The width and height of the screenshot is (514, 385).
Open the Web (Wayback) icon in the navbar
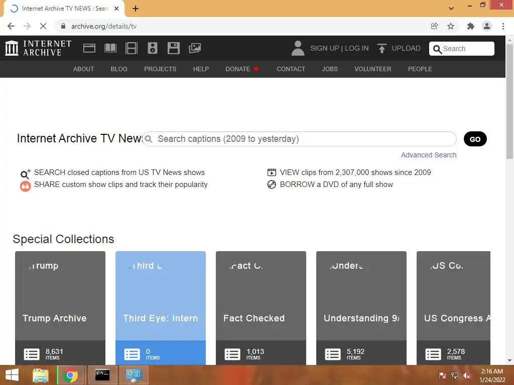(x=89, y=48)
